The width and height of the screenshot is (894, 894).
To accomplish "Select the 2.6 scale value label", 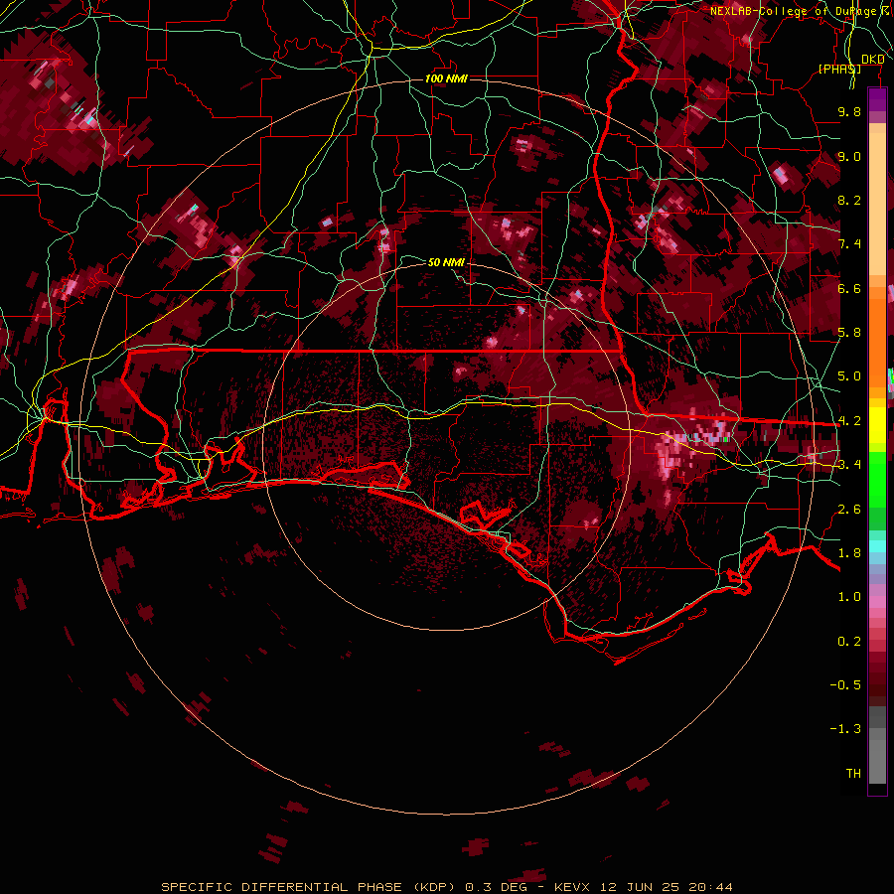I will coord(849,510).
